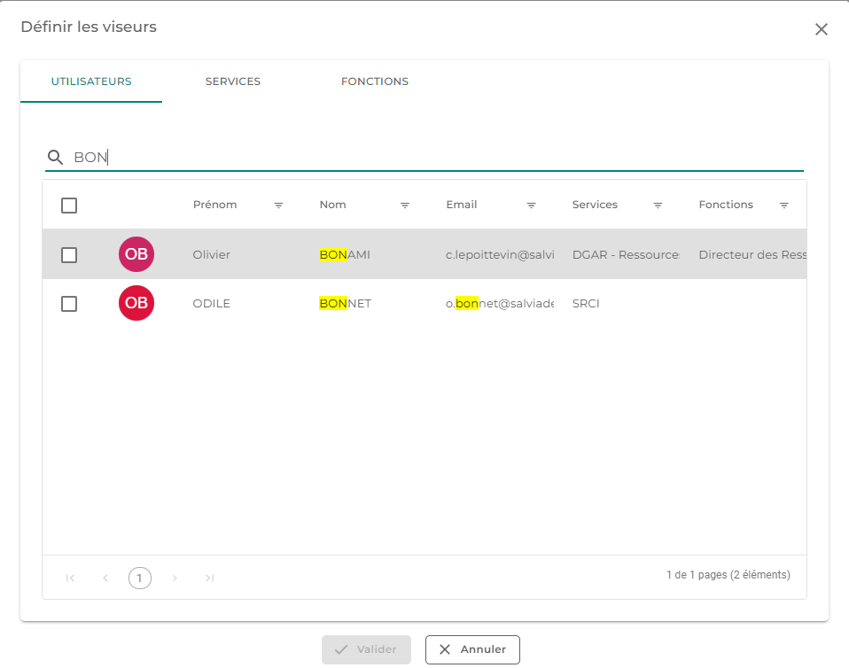Go to next page of results
This screenshot has width=849, height=668.
(x=175, y=579)
